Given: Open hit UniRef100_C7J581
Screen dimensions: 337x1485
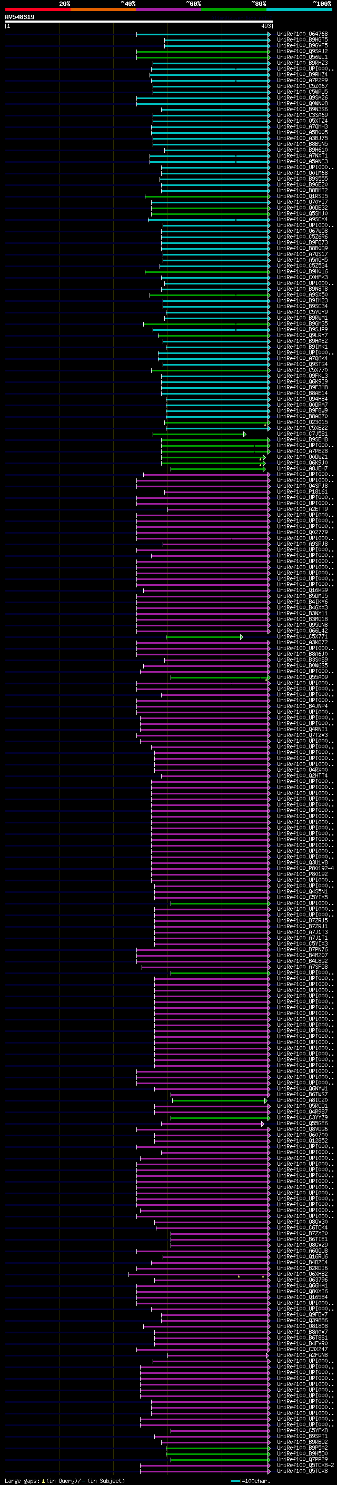Looking at the screenshot, I should [302, 434].
